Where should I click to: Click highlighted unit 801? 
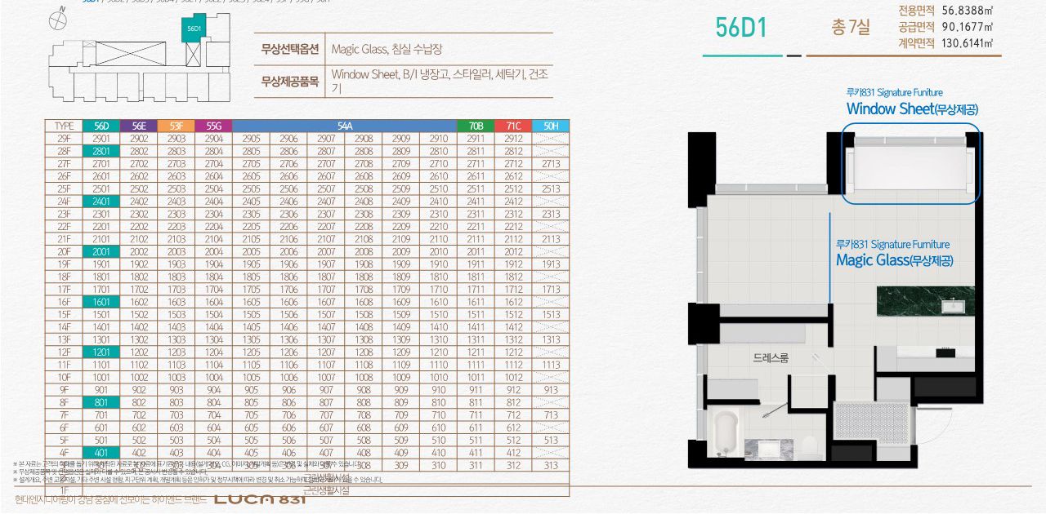(x=101, y=402)
